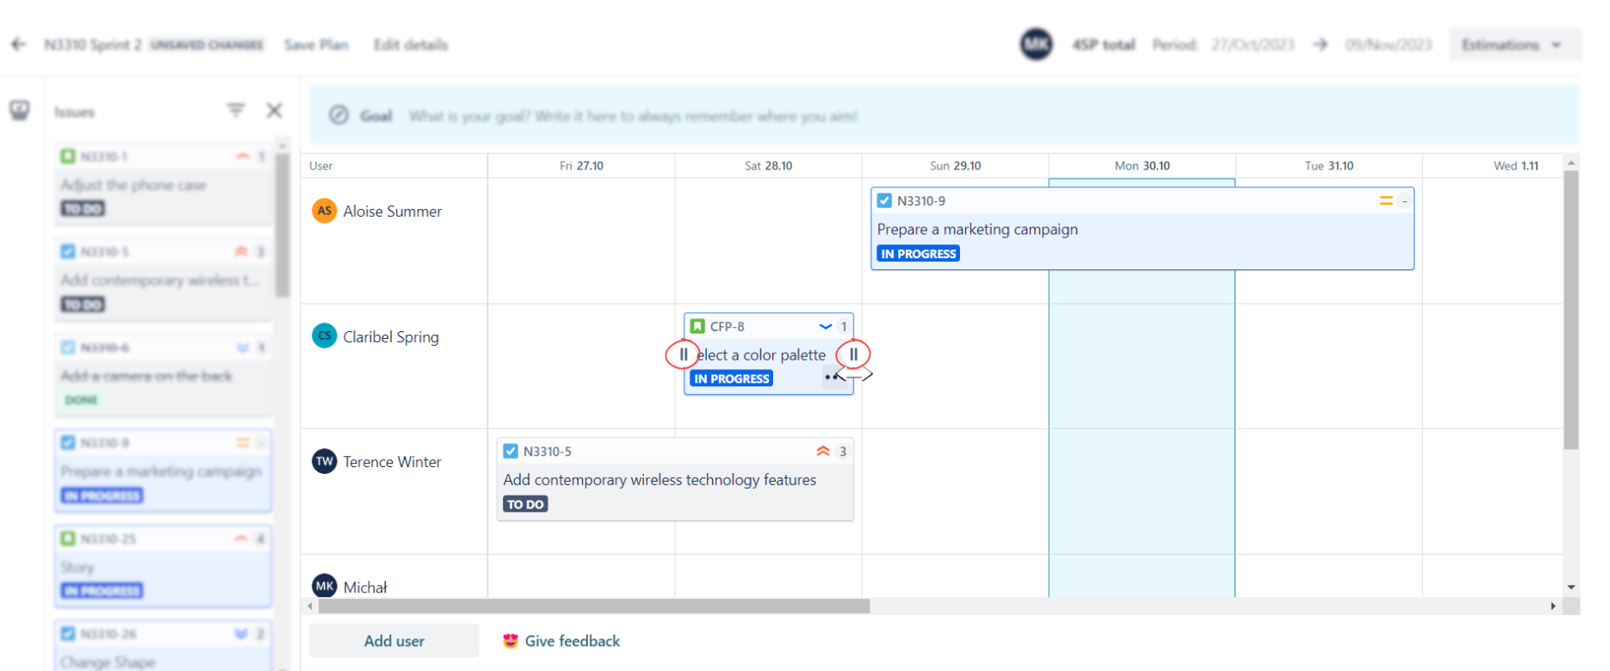Click the Save Plan button
This screenshot has width=1610, height=671.
[x=316, y=45]
